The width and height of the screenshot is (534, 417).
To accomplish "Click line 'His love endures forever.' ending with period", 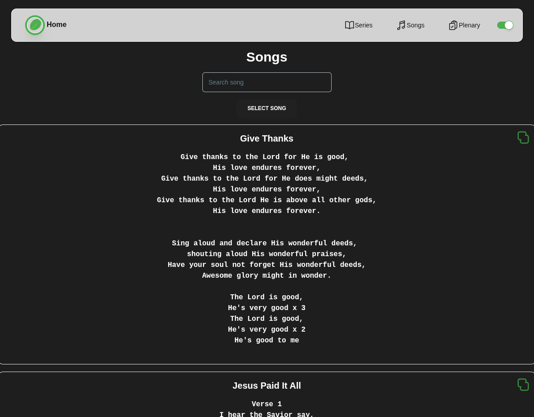I will point(267,211).
